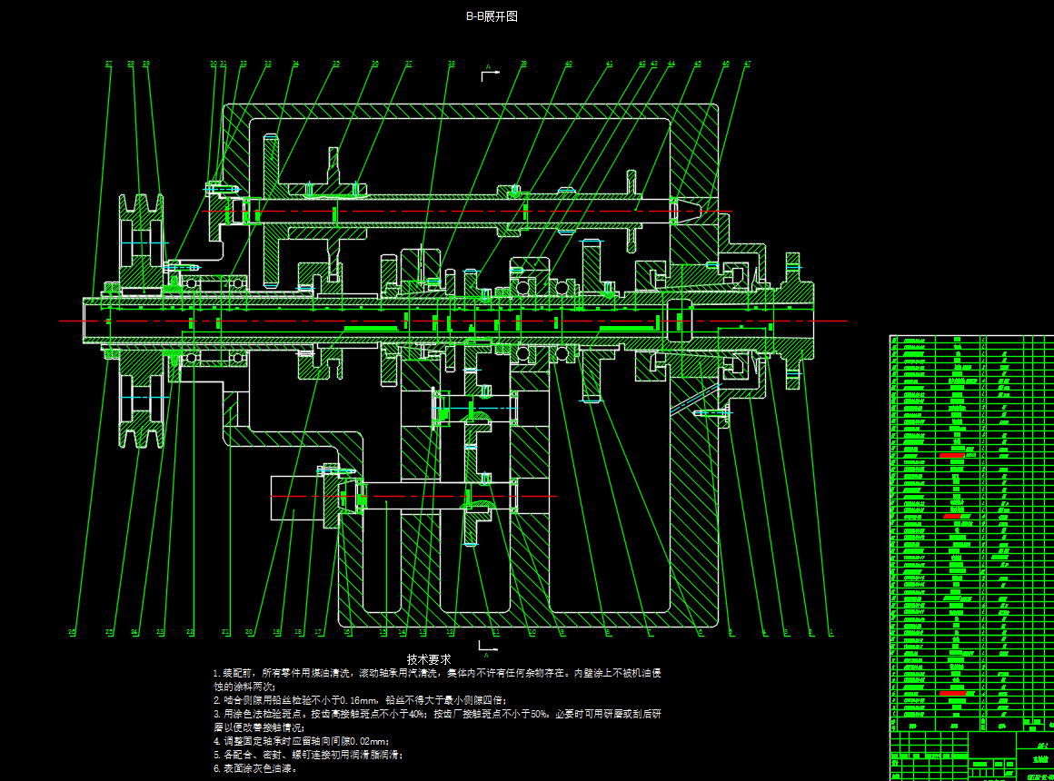Click part balloon number 40
This screenshot has height=781, width=1054.
[569, 64]
